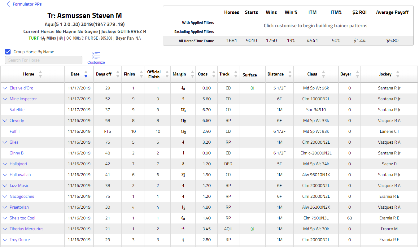
Task: Click sort arrows on Beyer column
Action: [x=357, y=74]
